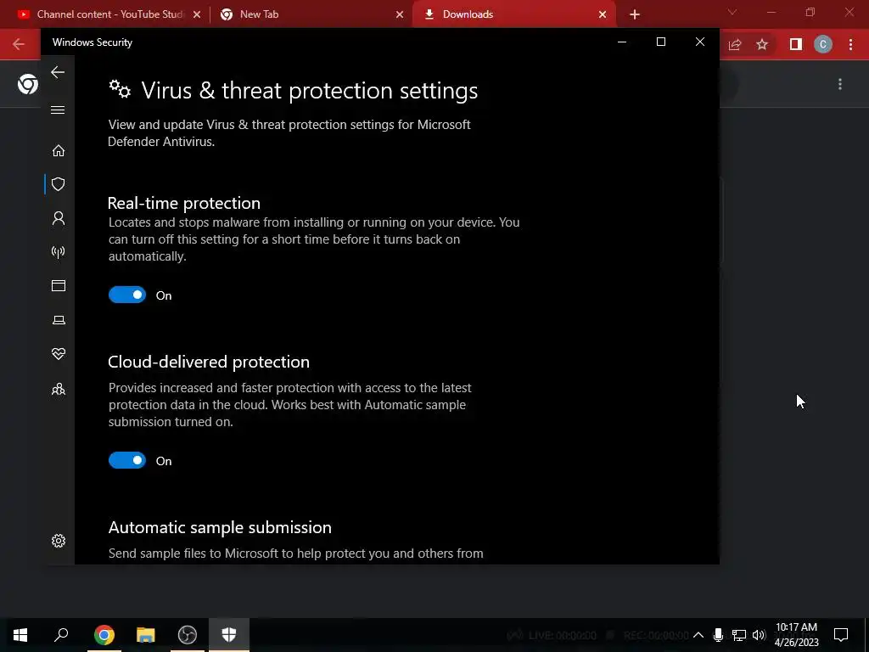The height and width of the screenshot is (652, 869).
Task: Click the Virus & threat protection settings title
Action: click(309, 90)
